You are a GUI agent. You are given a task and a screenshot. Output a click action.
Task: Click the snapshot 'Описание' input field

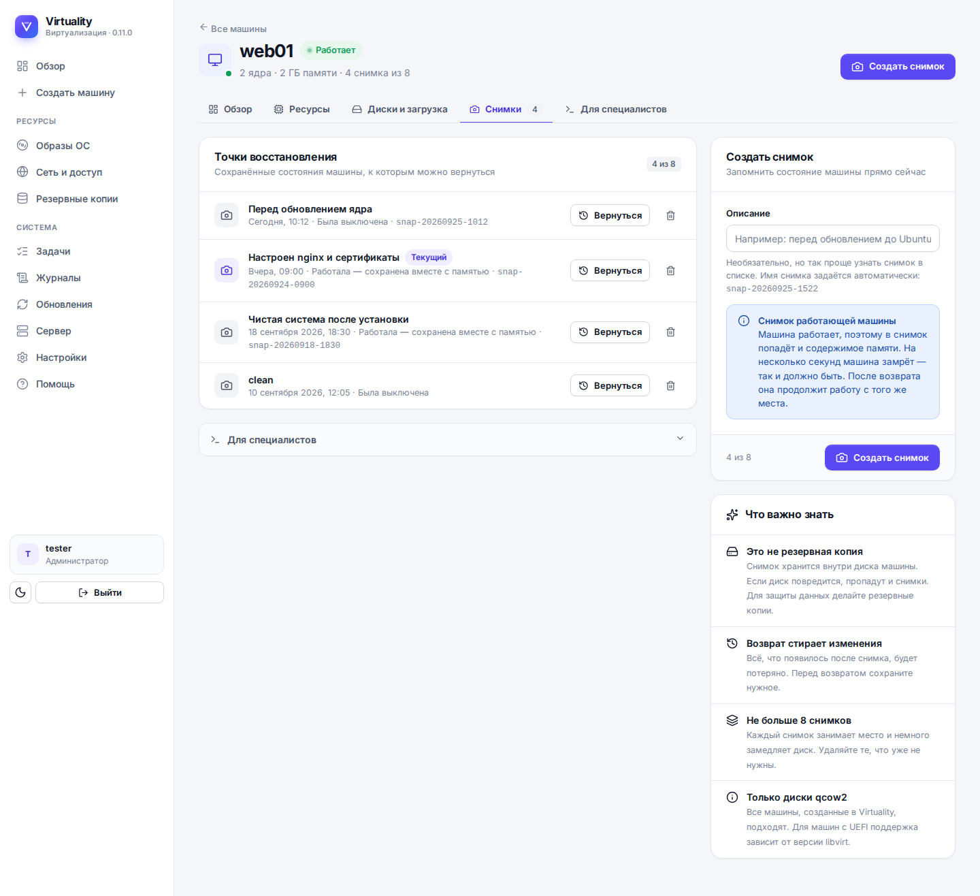click(x=833, y=239)
